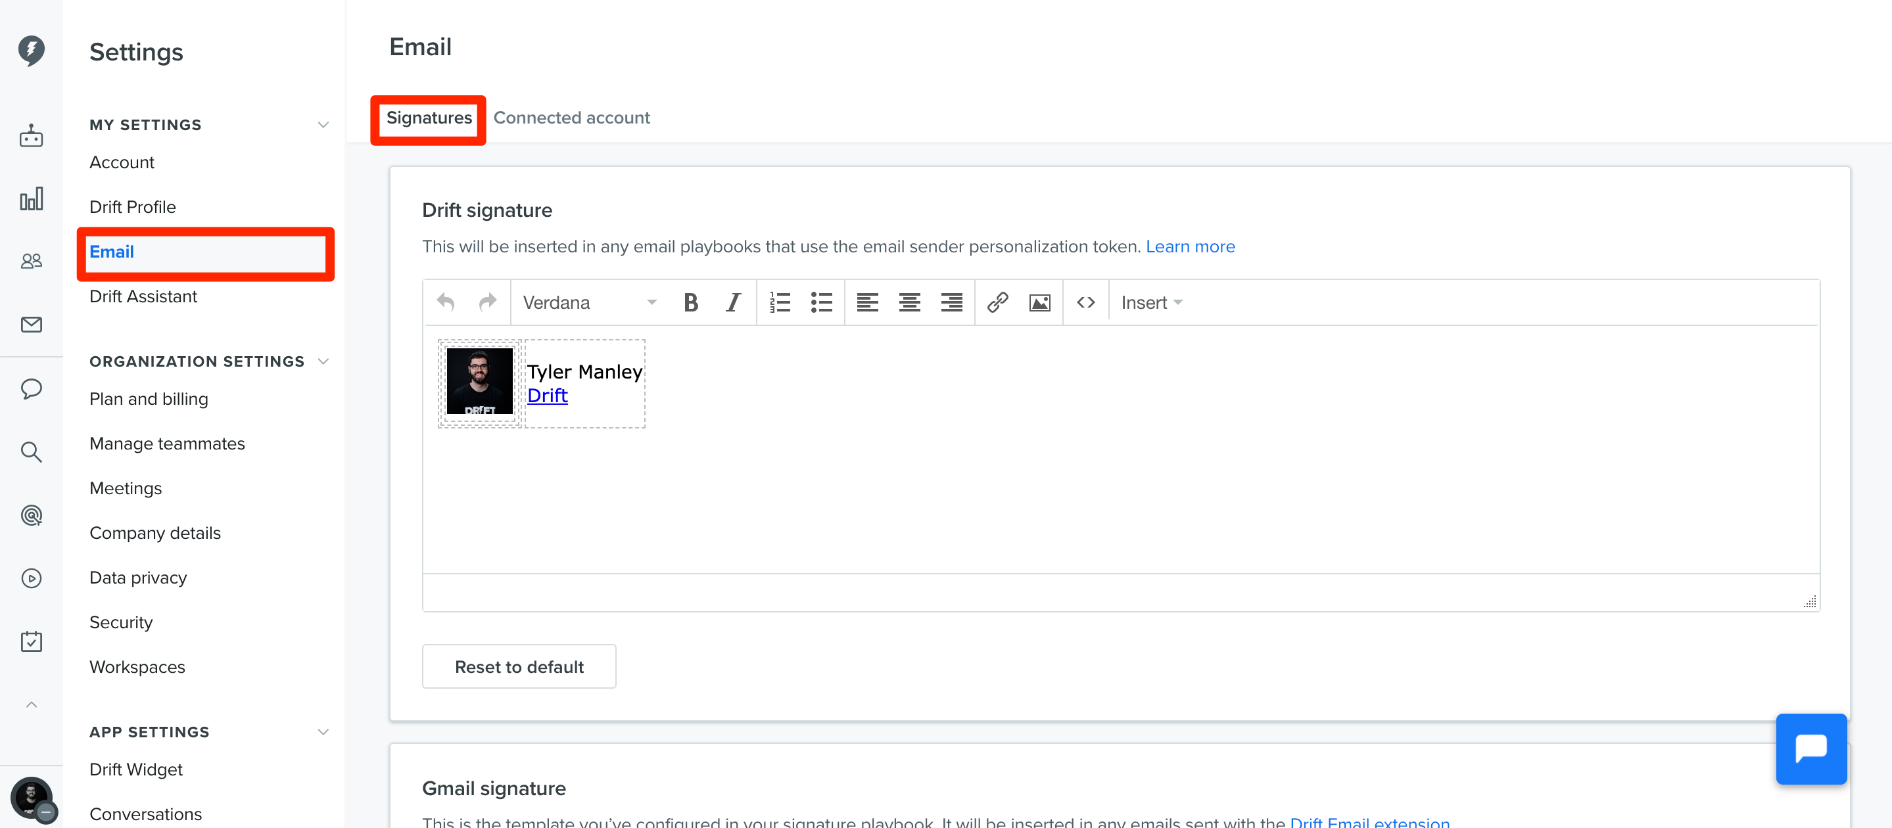Center-align the signature text
The image size is (1892, 828).
point(909,302)
